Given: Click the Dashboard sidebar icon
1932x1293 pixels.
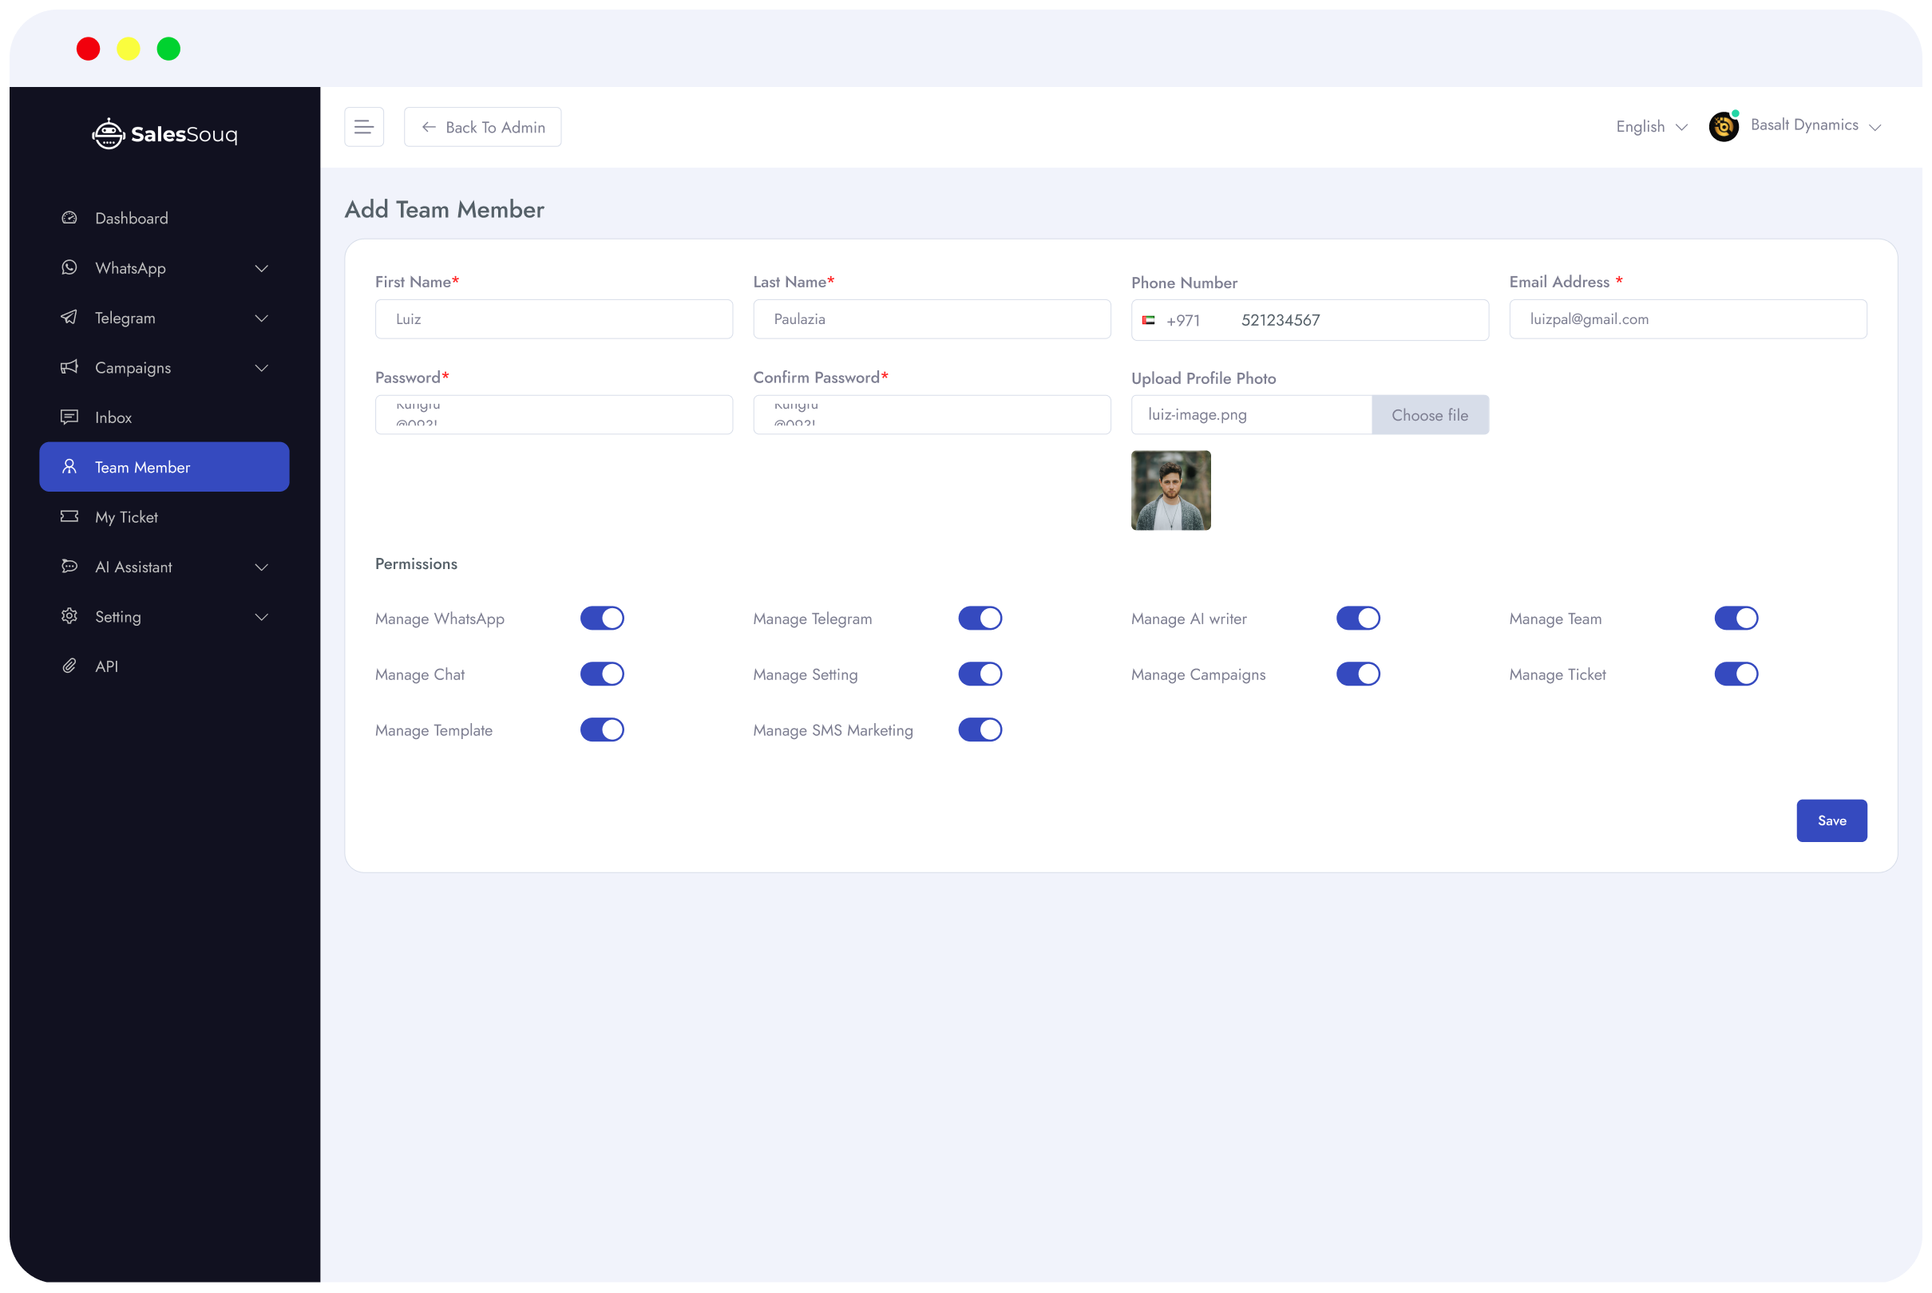Looking at the screenshot, I should [x=68, y=216].
